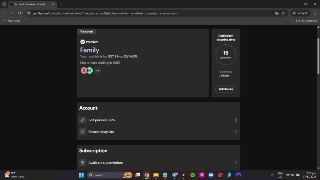Click the Spotify Premium logo icon
This screenshot has height=180, width=320.
point(82,42)
